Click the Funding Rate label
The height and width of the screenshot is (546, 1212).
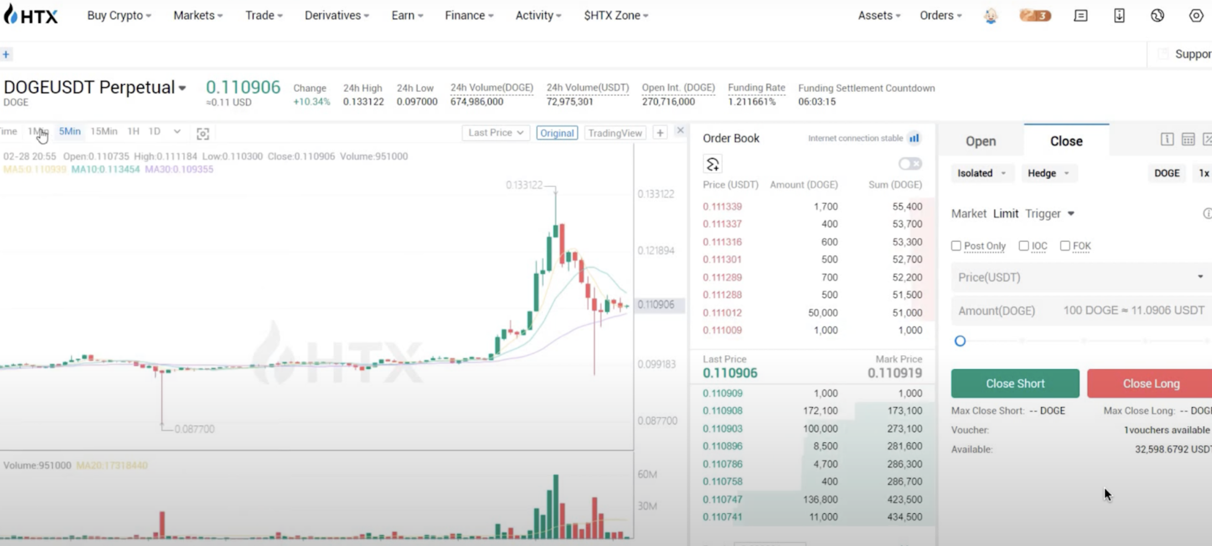756,88
